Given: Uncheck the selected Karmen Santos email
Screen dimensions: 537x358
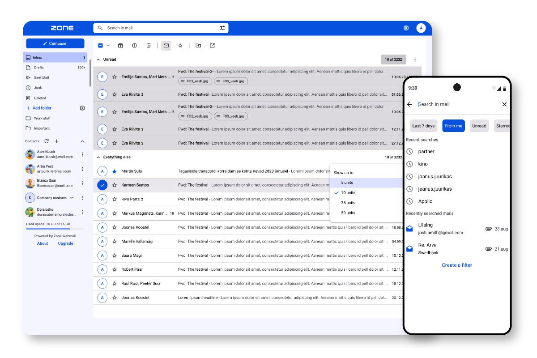Looking at the screenshot, I should click(x=102, y=185).
